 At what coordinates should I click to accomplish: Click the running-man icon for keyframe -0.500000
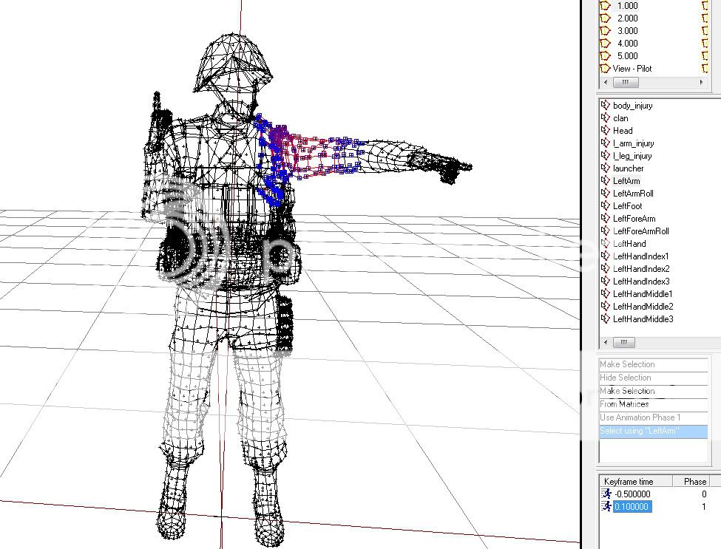(x=607, y=494)
